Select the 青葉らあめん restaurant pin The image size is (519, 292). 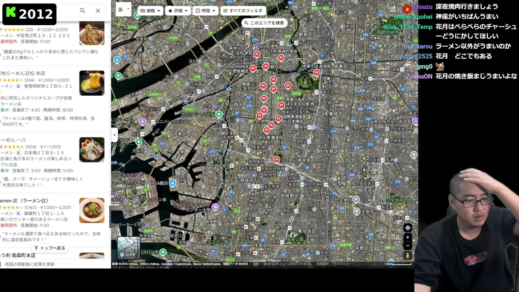click(281, 105)
